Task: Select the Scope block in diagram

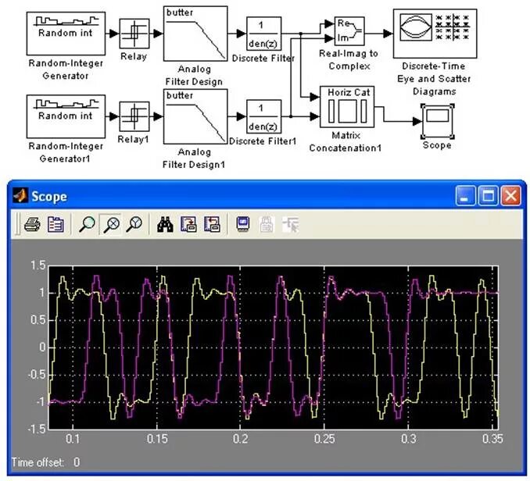Action: click(x=438, y=121)
